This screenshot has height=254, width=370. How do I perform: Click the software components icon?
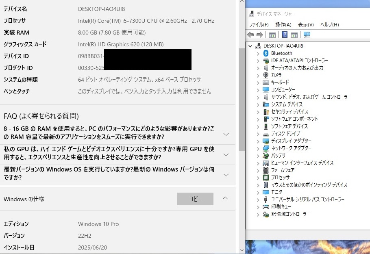266,119
